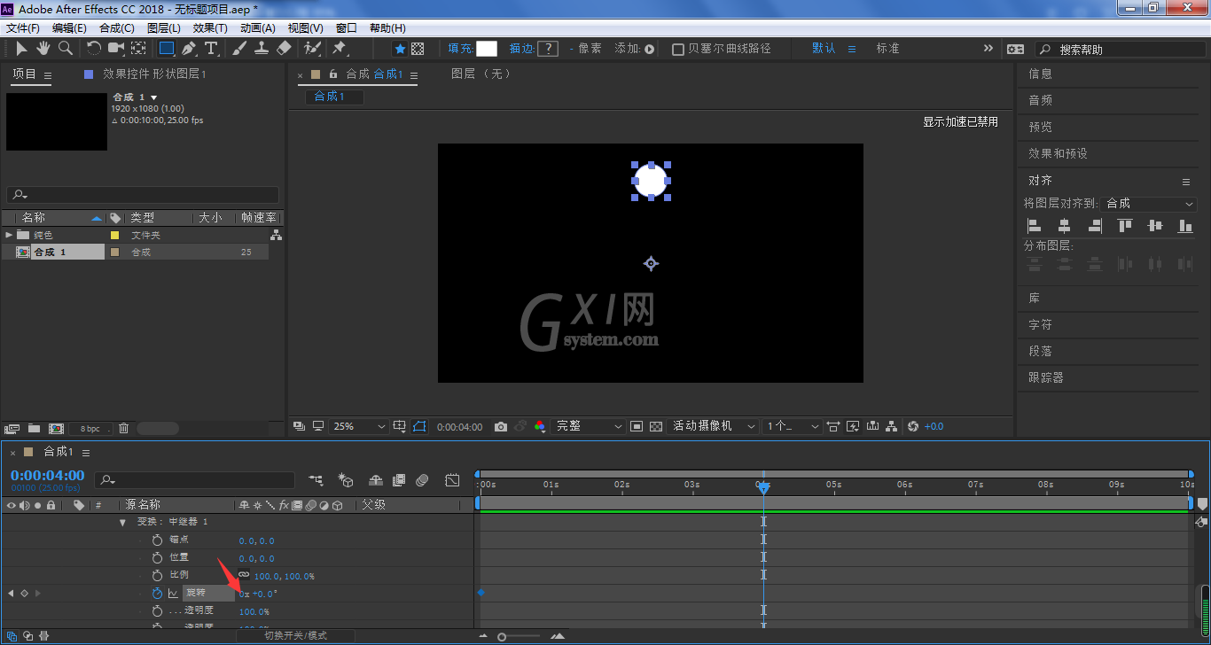Click the Draft 3D icon in timeline

[x=346, y=480]
